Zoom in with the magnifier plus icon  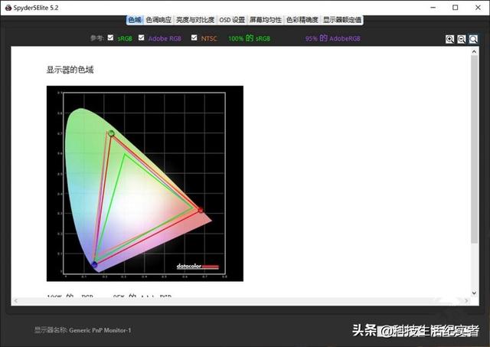[x=449, y=39]
